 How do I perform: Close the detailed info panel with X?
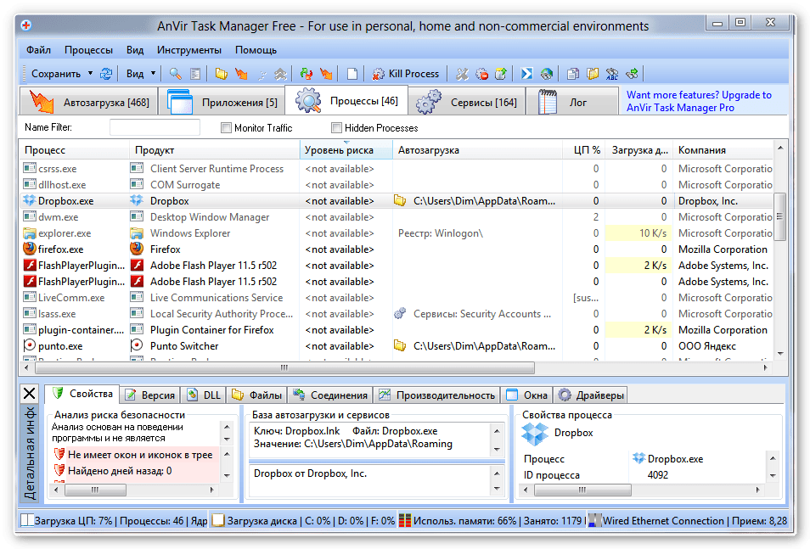[29, 394]
